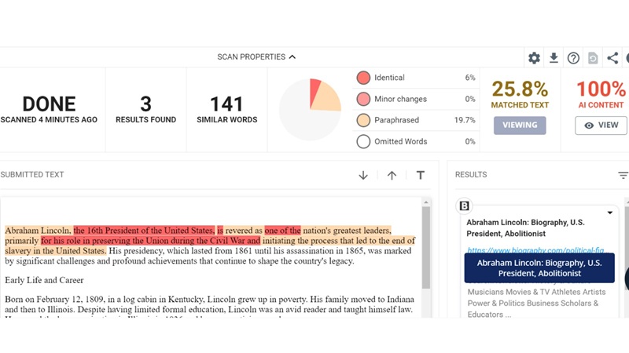
Task: Toggle the Identical match radio circle
Action: tap(363, 78)
